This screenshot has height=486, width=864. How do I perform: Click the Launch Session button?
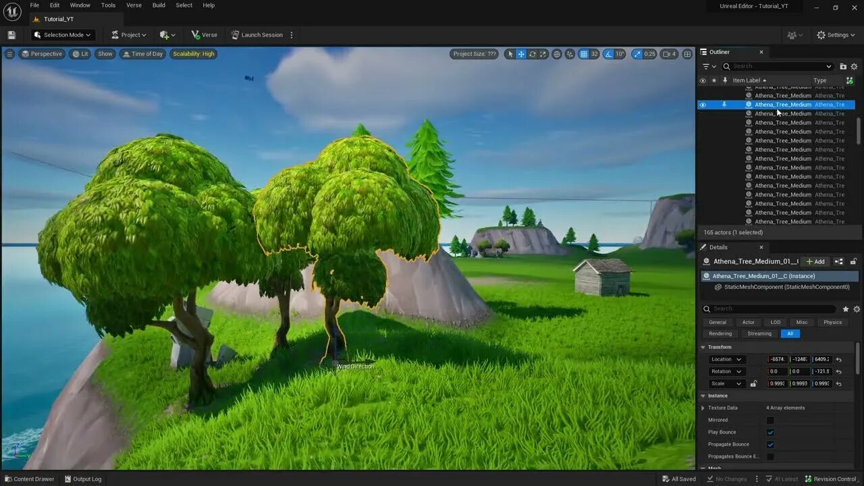pyautogui.click(x=257, y=35)
